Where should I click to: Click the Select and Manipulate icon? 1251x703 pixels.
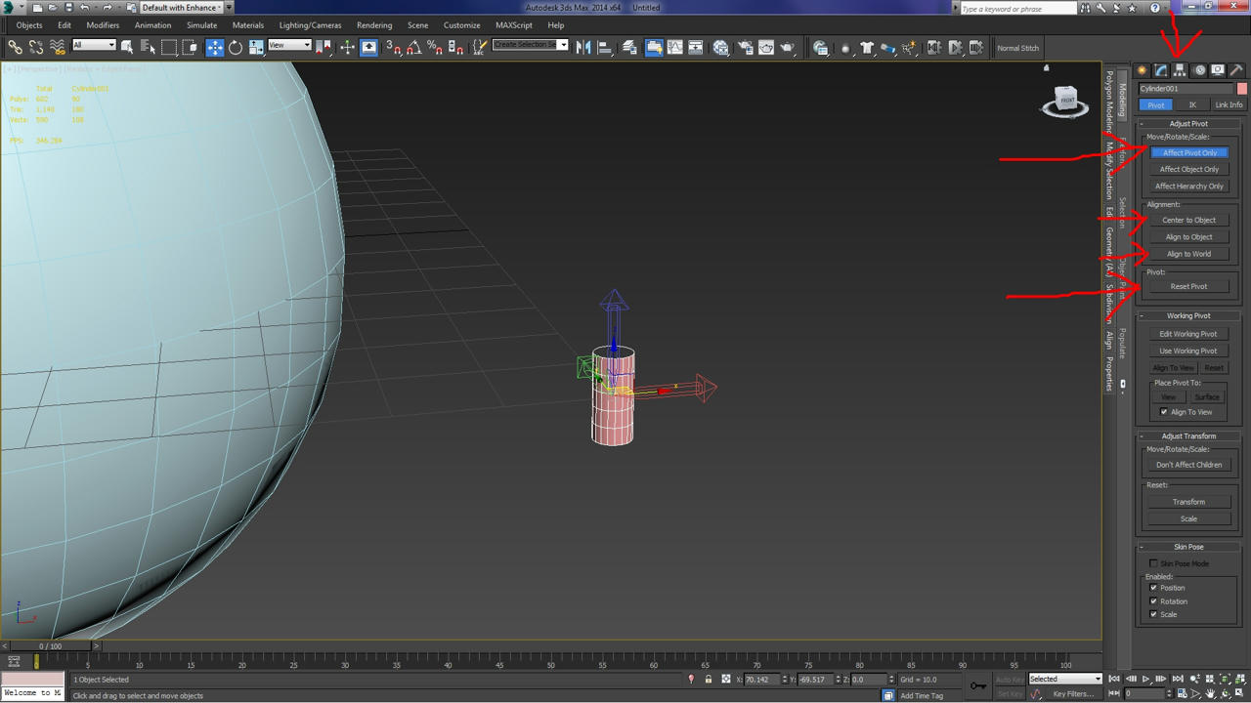[x=347, y=47]
